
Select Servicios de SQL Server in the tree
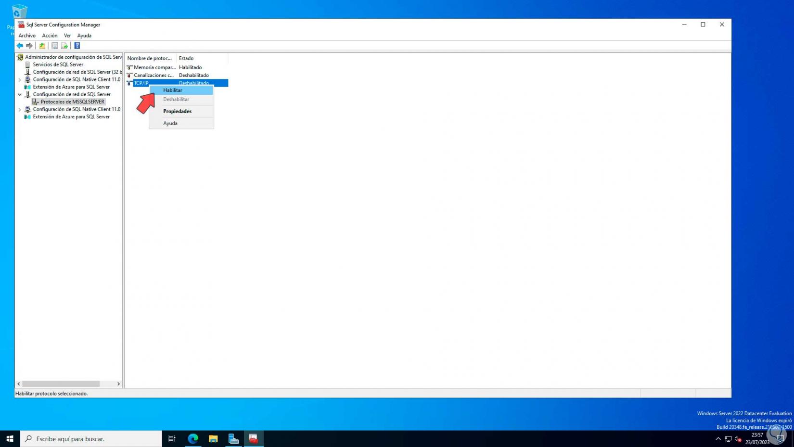coord(58,64)
